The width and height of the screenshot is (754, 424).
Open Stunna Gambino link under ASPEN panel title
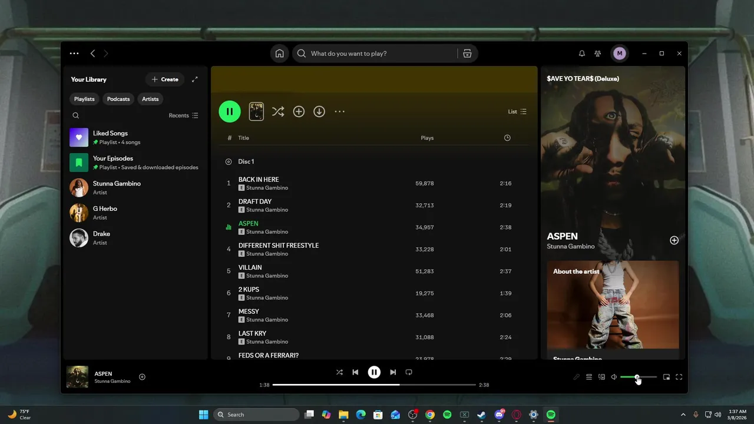[x=570, y=246]
